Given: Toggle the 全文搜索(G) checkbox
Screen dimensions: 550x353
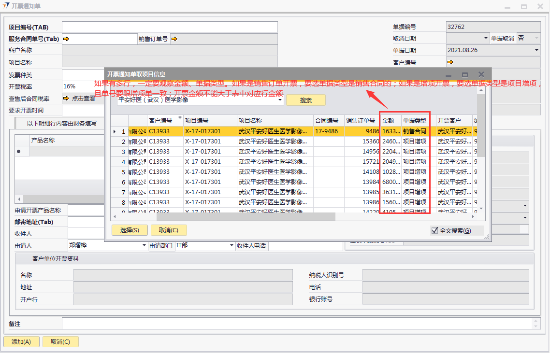Looking at the screenshot, I should pos(434,231).
